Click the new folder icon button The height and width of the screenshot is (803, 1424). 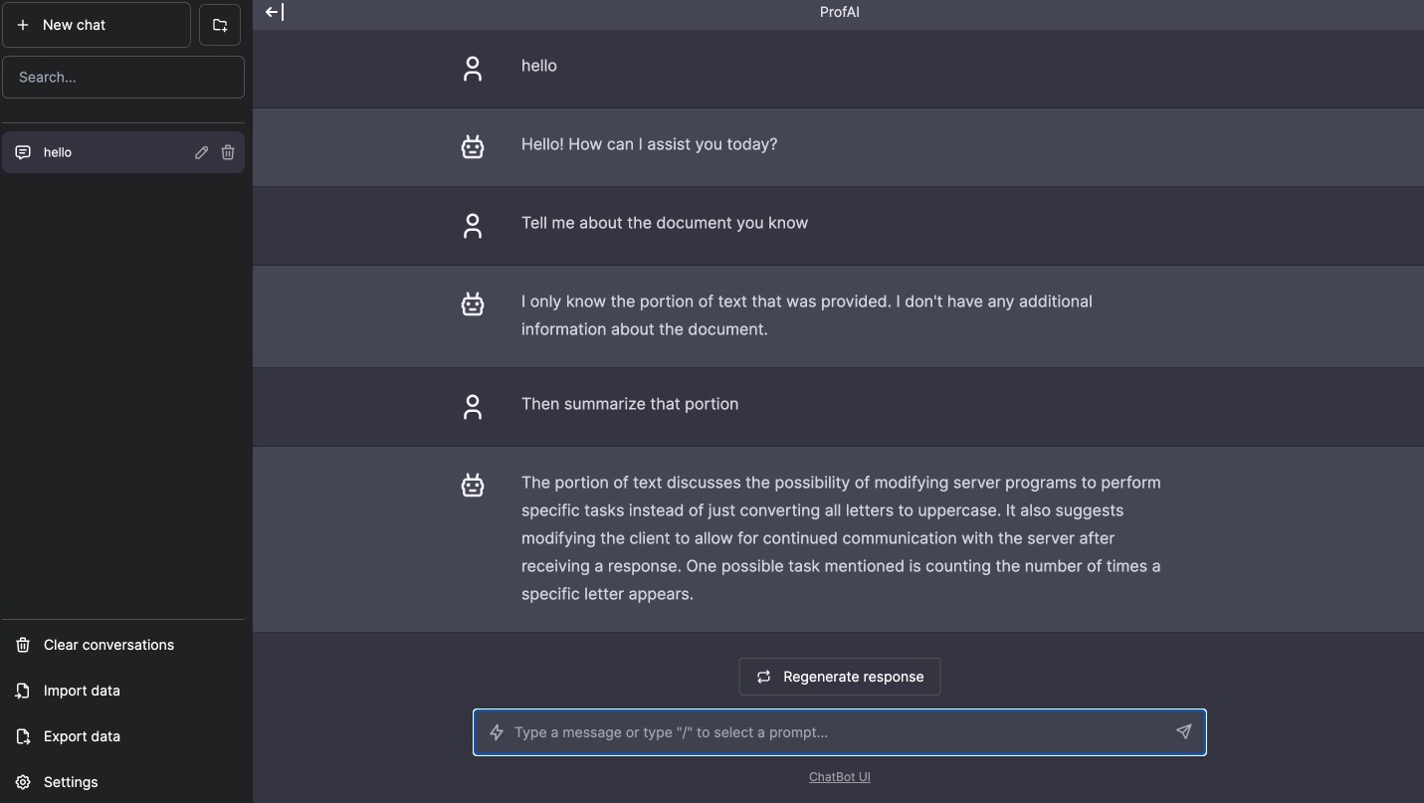pyautogui.click(x=220, y=25)
